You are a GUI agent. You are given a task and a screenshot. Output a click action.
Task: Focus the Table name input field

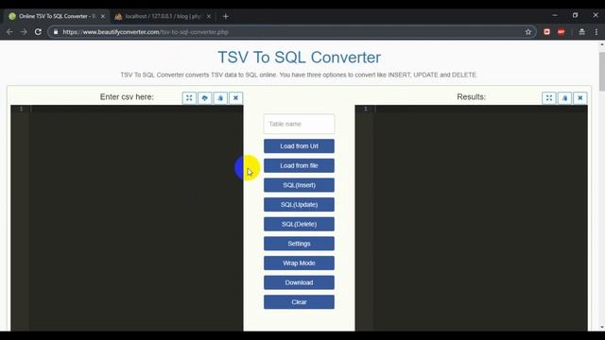(299, 124)
